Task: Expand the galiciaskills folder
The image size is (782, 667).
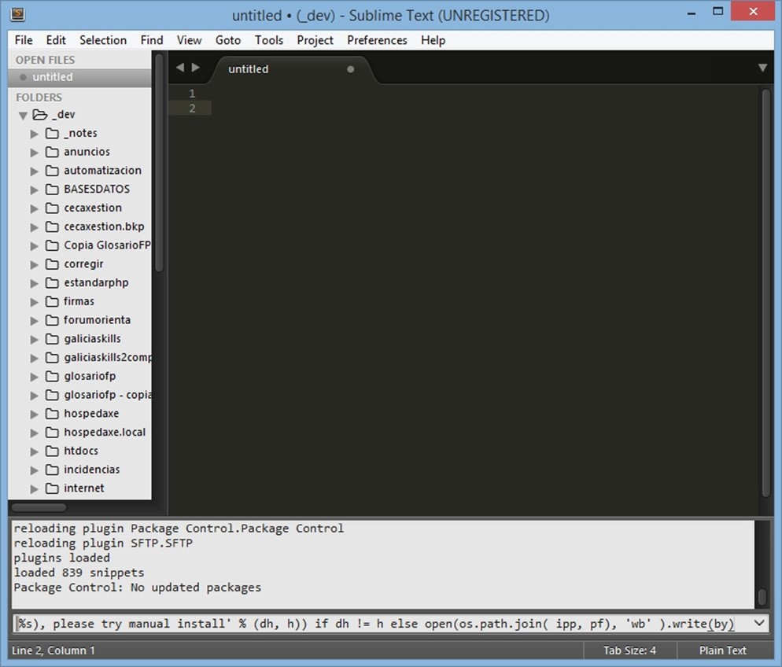Action: point(34,339)
